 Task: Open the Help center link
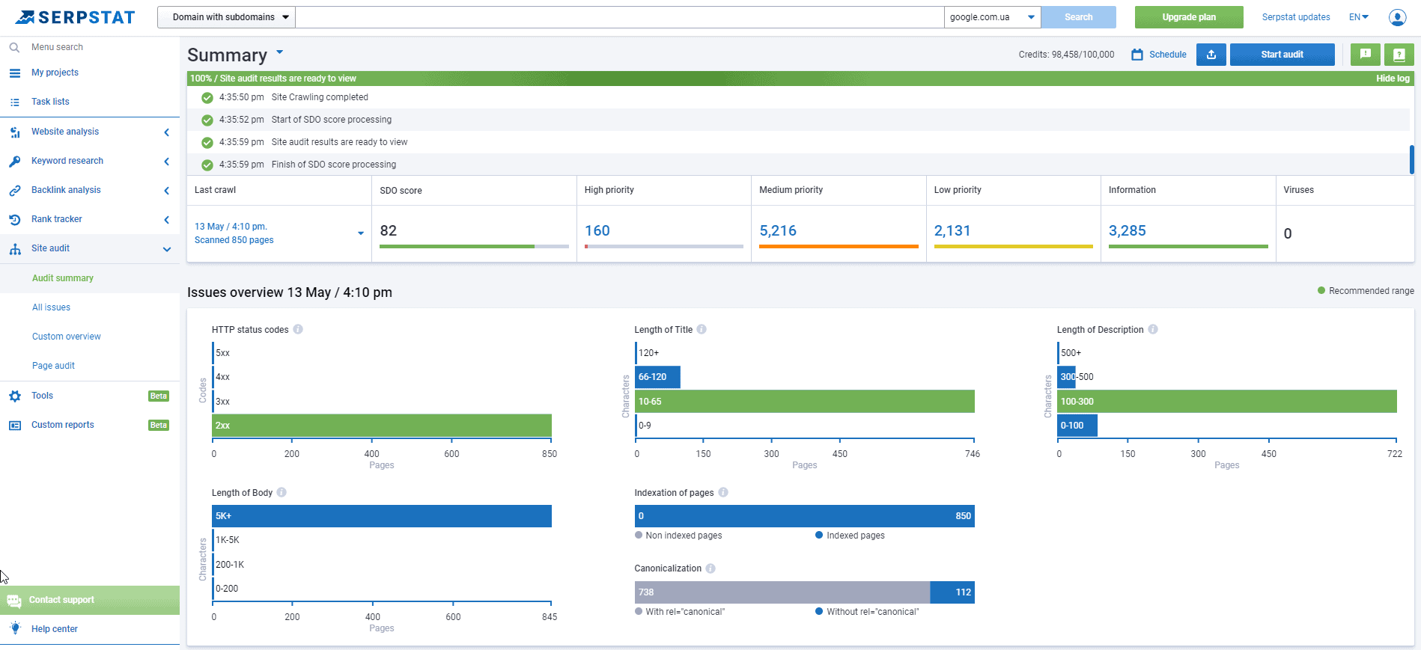click(x=55, y=629)
